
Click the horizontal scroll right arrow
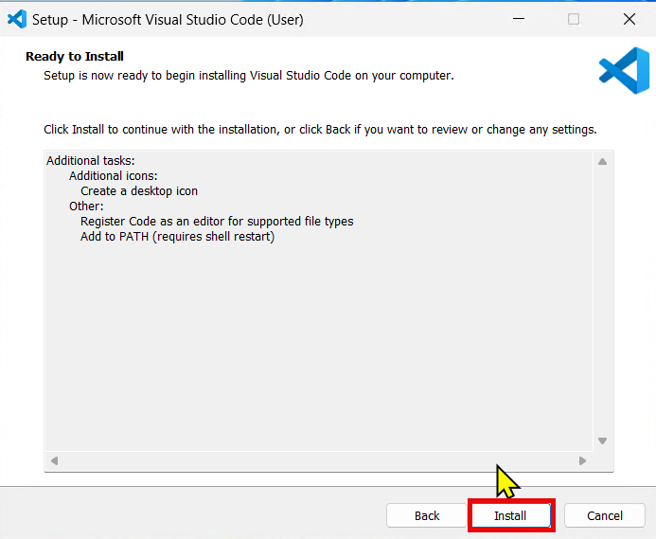582,460
